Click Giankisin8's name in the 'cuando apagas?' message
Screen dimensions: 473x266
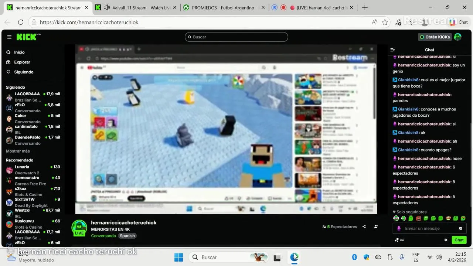click(x=408, y=150)
